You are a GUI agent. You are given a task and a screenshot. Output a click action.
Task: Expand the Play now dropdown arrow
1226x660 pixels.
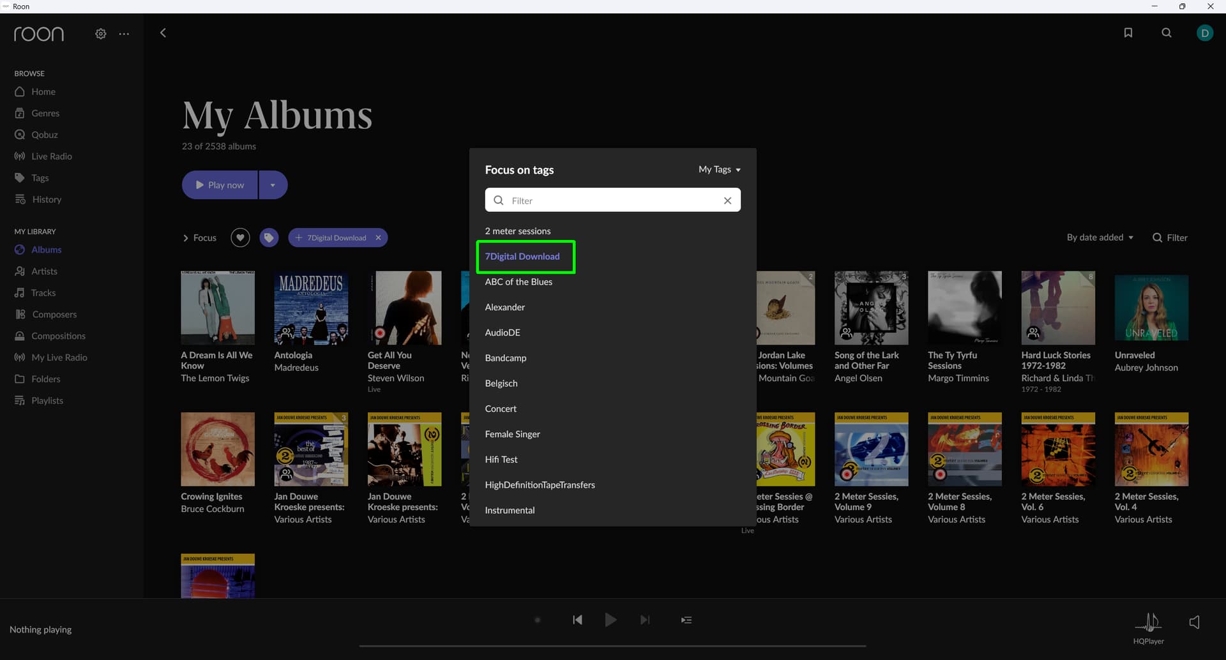273,185
